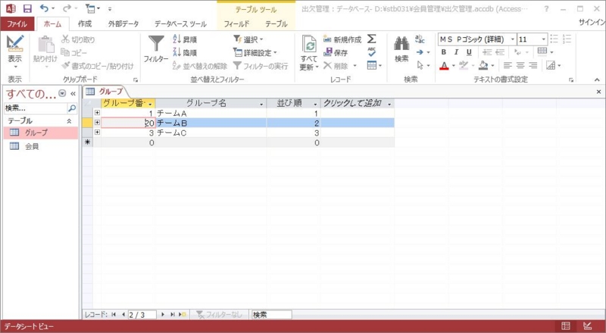Align text left

click(508, 66)
